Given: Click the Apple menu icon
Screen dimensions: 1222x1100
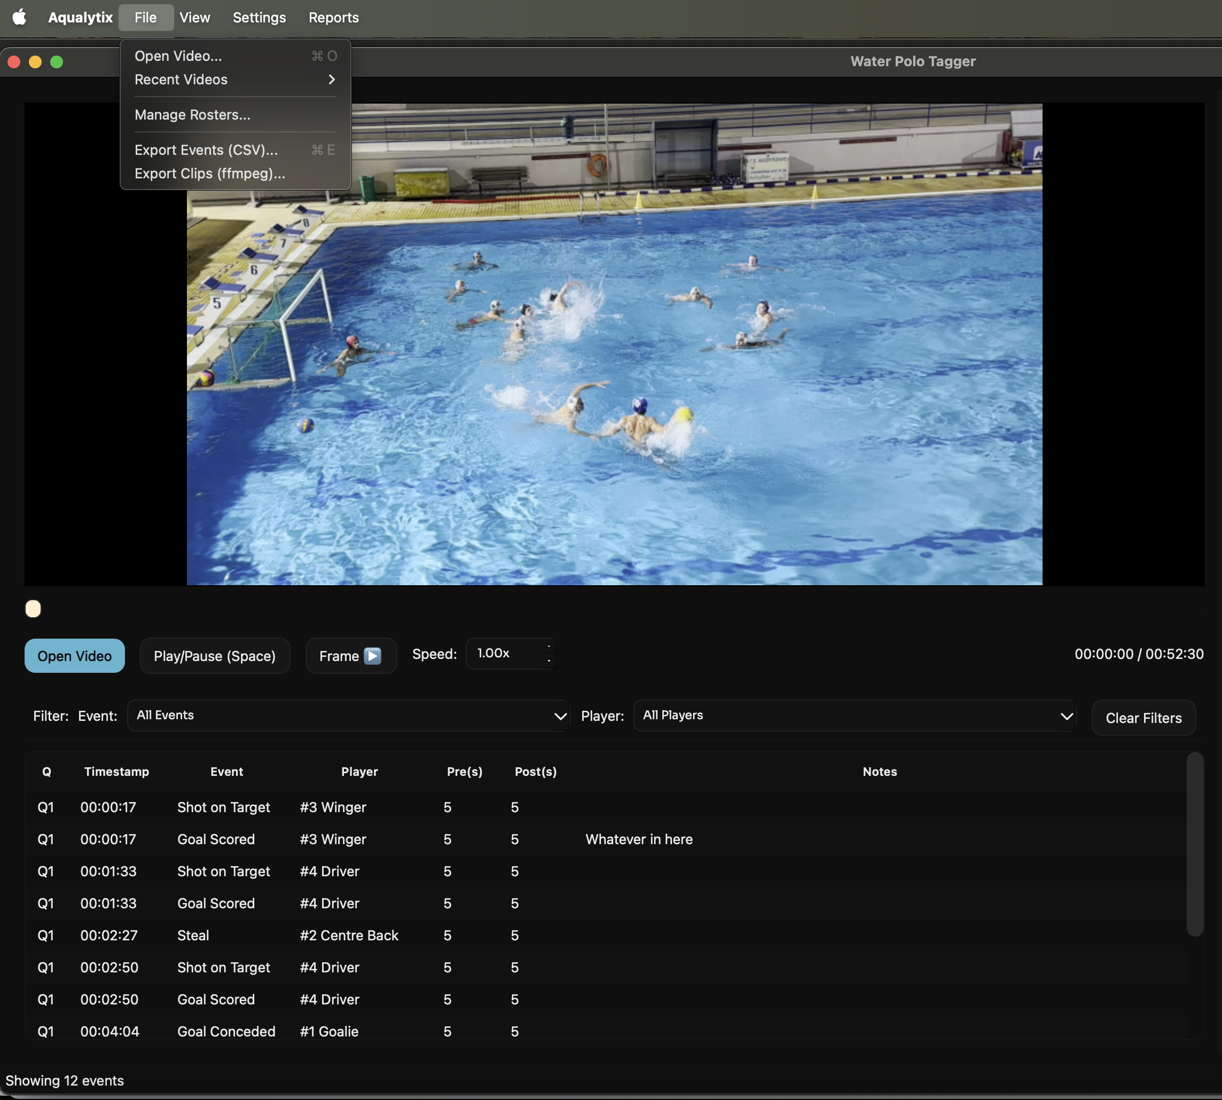Looking at the screenshot, I should tap(20, 18).
